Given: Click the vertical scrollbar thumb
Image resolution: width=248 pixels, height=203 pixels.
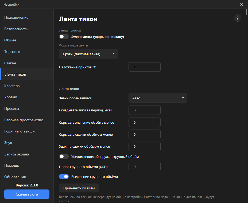Looking at the screenshot, I should [x=247, y=12].
